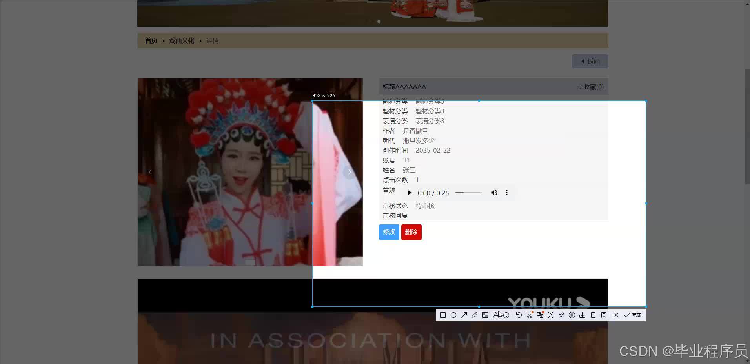Click the 修改 edit button
This screenshot has width=750, height=364.
coord(389,232)
